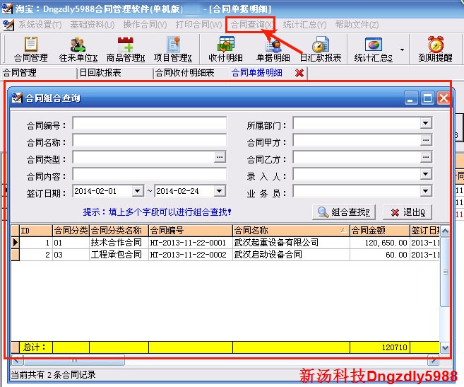The image size is (464, 387).
Task: Open 单据明细 toolbar icon
Action: coord(273,50)
